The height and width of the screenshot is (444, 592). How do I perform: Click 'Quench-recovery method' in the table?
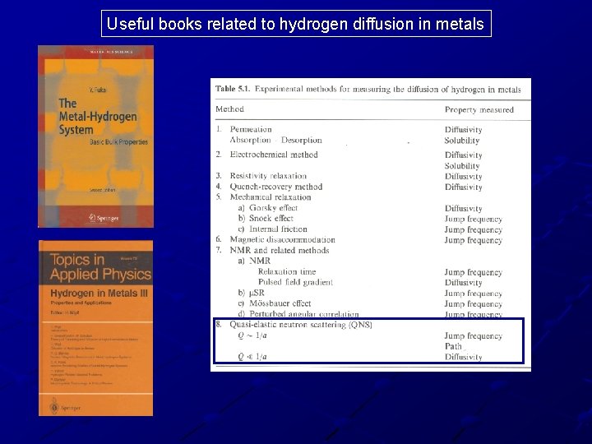pyautogui.click(x=276, y=187)
